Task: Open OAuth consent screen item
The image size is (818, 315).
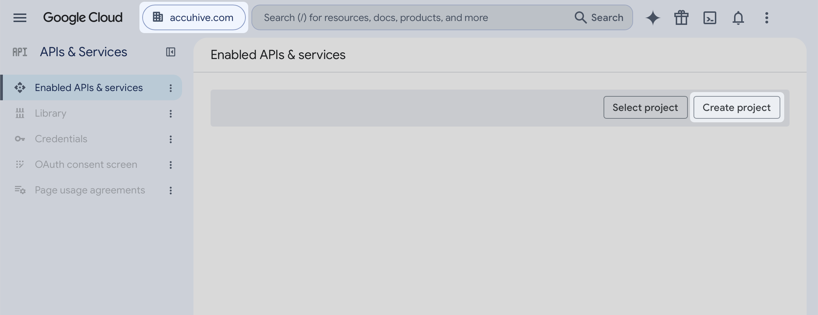Action: click(x=86, y=164)
